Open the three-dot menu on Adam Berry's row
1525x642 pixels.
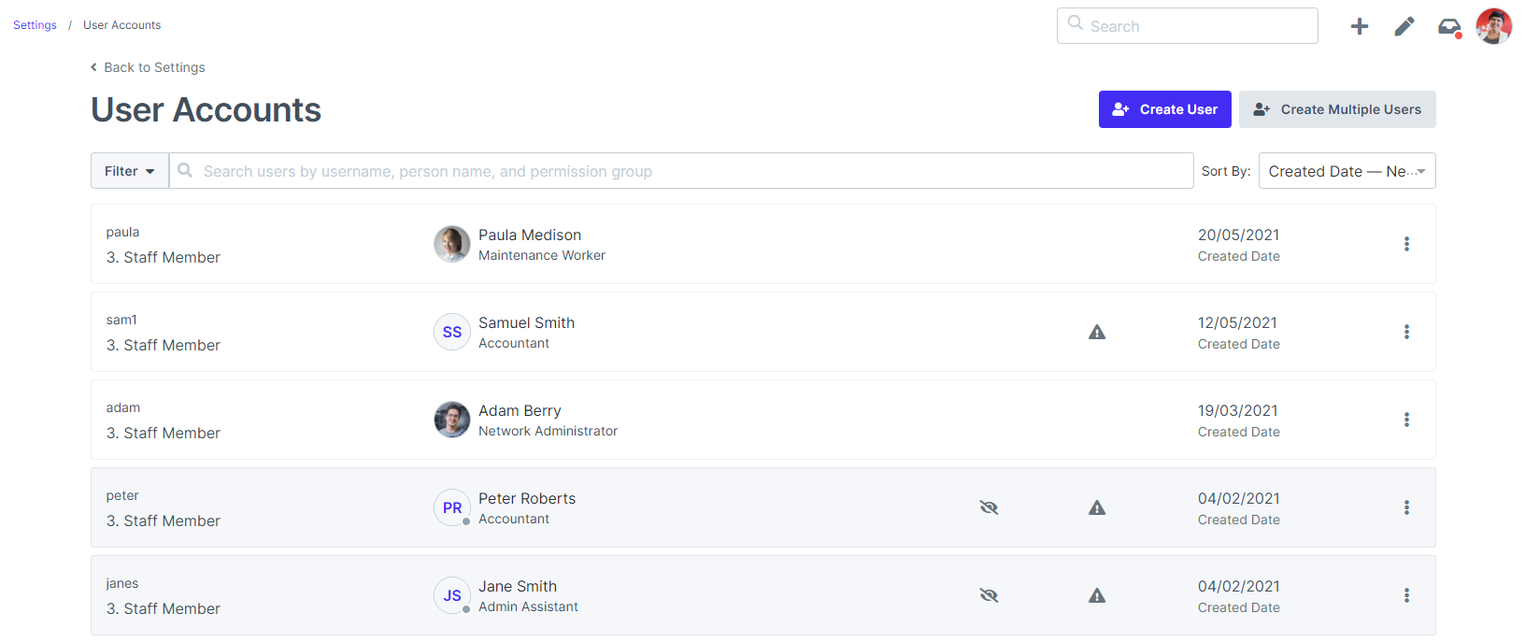[x=1406, y=420]
